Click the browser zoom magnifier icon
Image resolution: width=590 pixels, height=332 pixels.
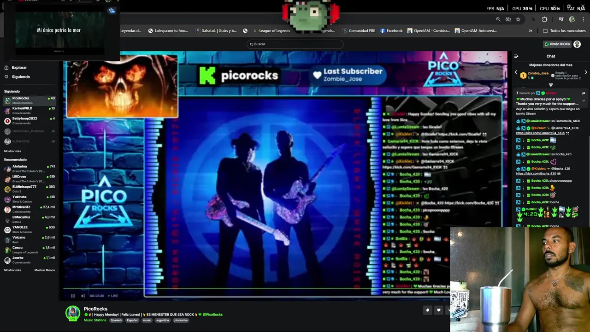click(498, 19)
